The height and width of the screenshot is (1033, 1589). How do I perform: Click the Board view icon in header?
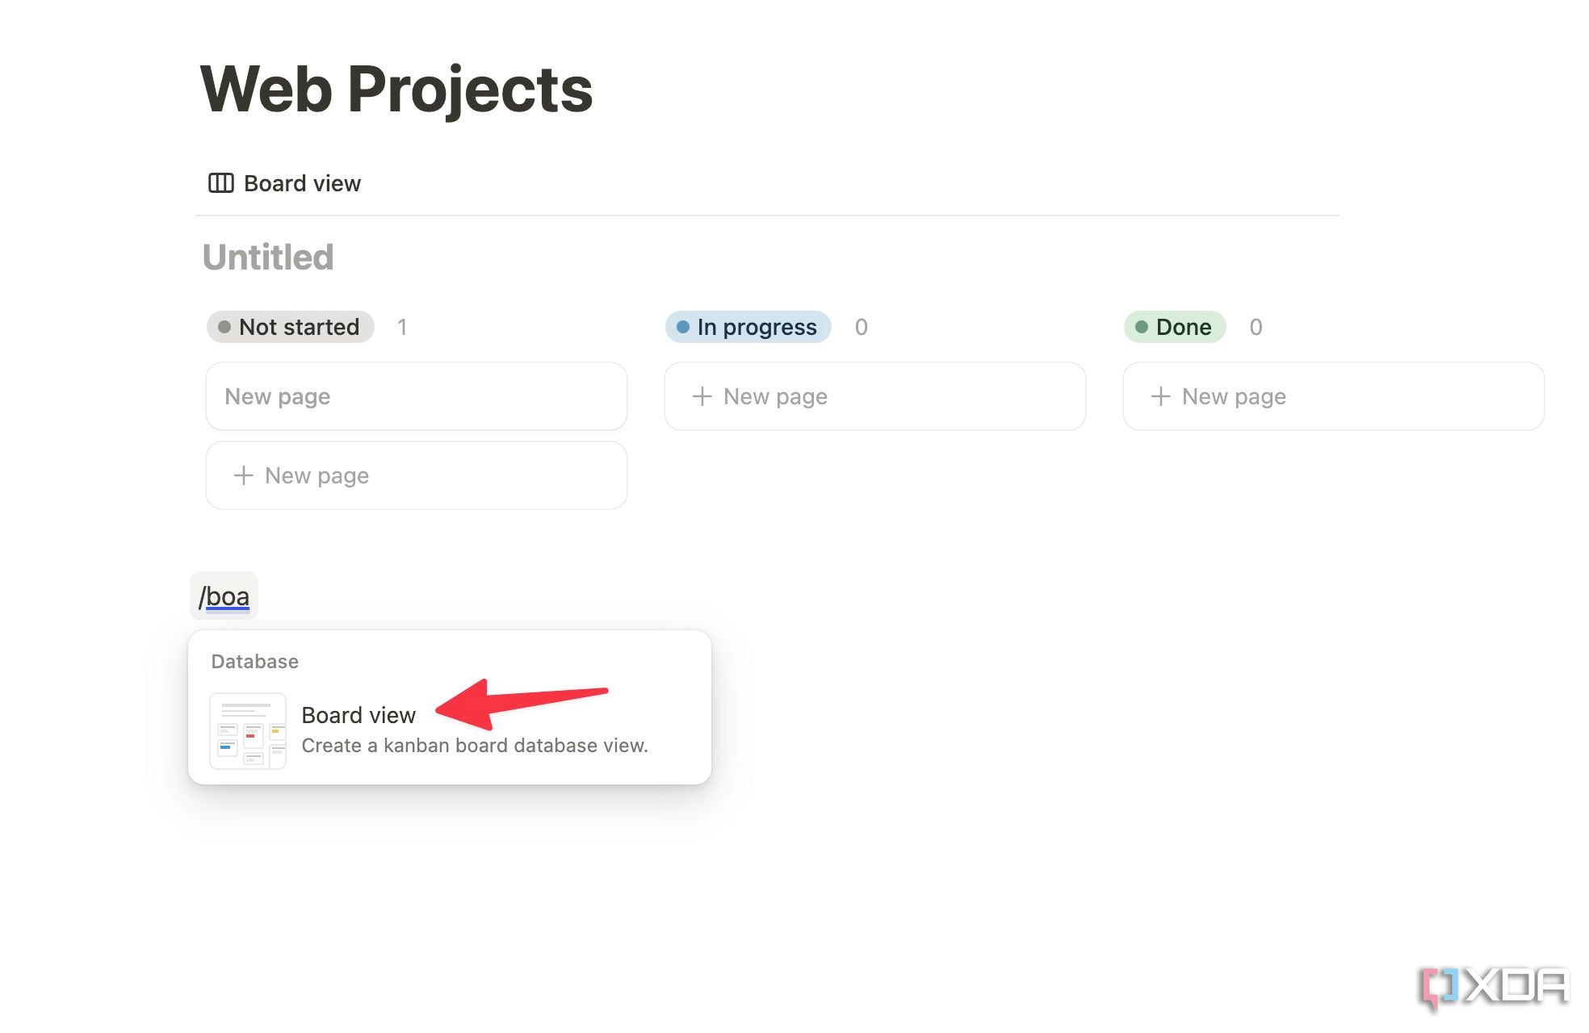(x=220, y=183)
